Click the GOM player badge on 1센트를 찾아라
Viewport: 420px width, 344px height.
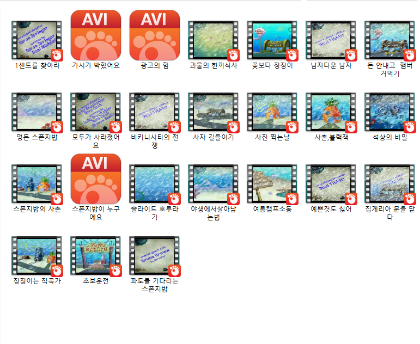57,56
